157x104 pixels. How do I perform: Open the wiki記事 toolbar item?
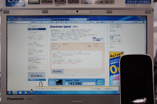[x=73, y=22]
